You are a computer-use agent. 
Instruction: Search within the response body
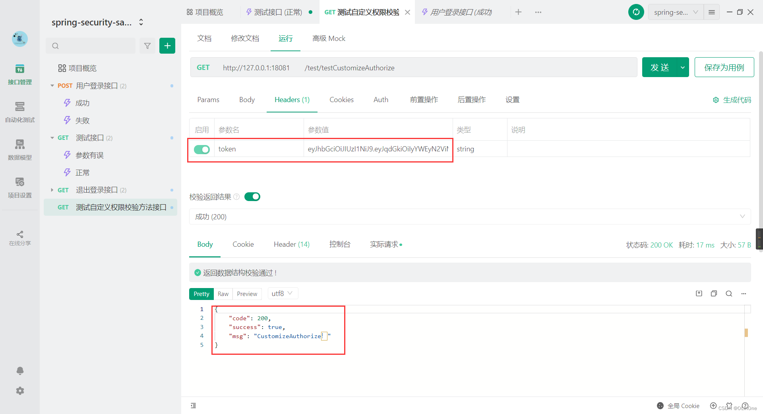click(x=729, y=293)
